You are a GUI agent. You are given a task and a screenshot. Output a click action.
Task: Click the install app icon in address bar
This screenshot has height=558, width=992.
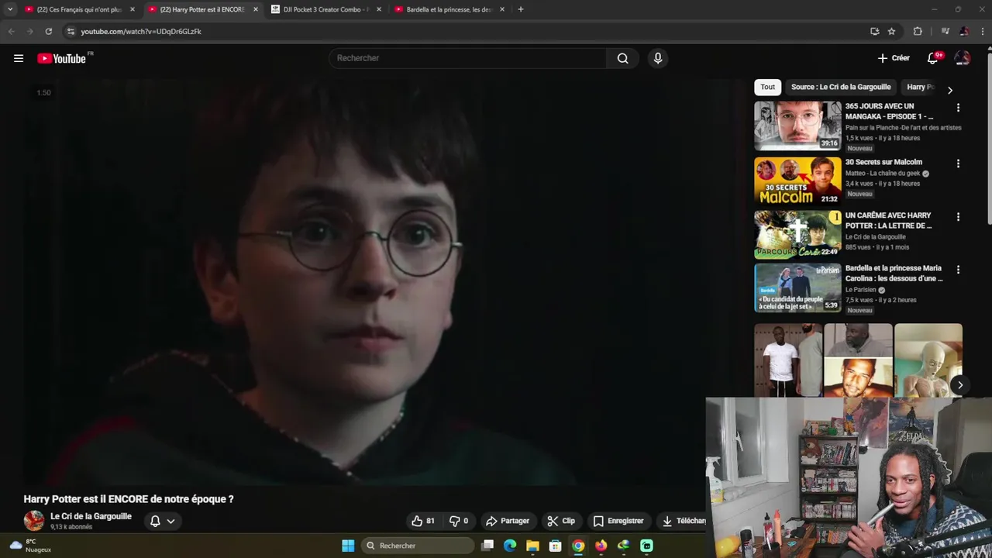point(874,31)
